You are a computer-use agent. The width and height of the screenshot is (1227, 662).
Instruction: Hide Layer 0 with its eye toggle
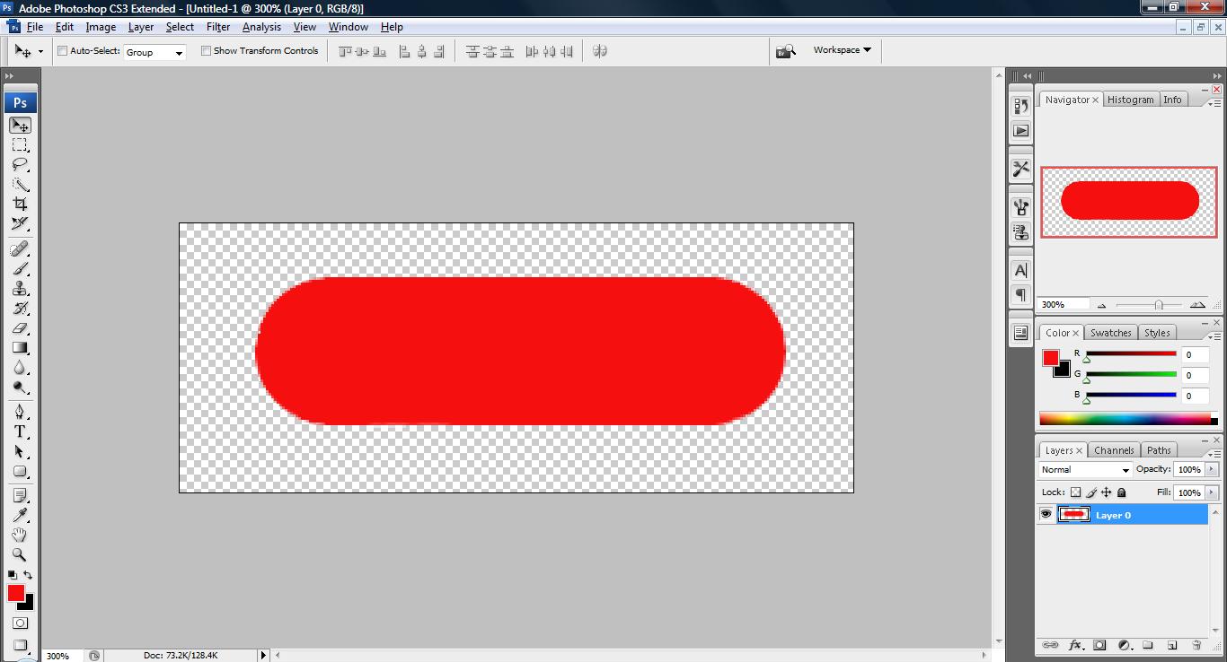1046,514
